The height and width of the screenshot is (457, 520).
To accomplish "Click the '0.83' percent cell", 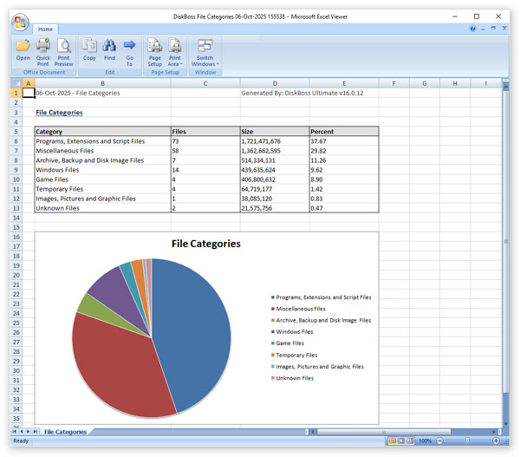I will pyautogui.click(x=344, y=199).
